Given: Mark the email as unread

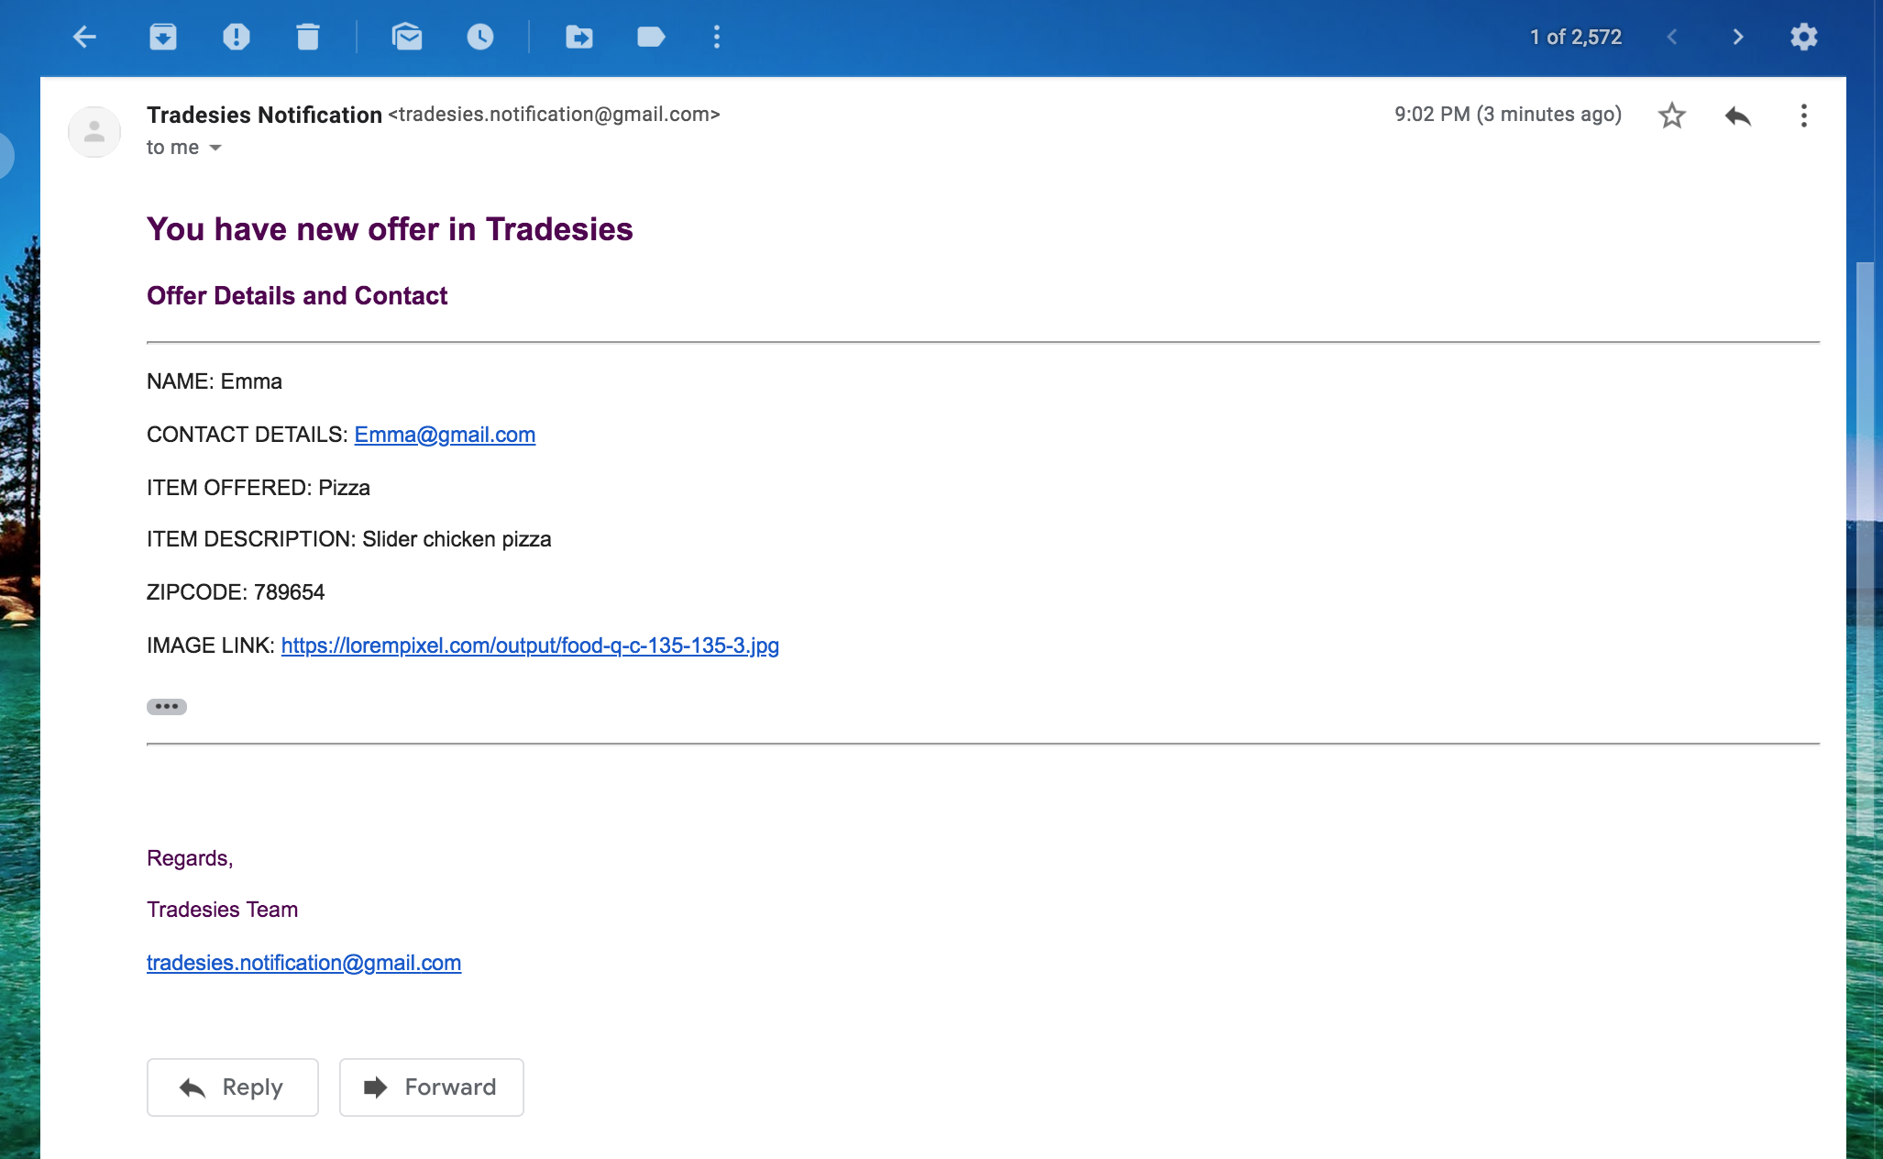Looking at the screenshot, I should tap(407, 37).
